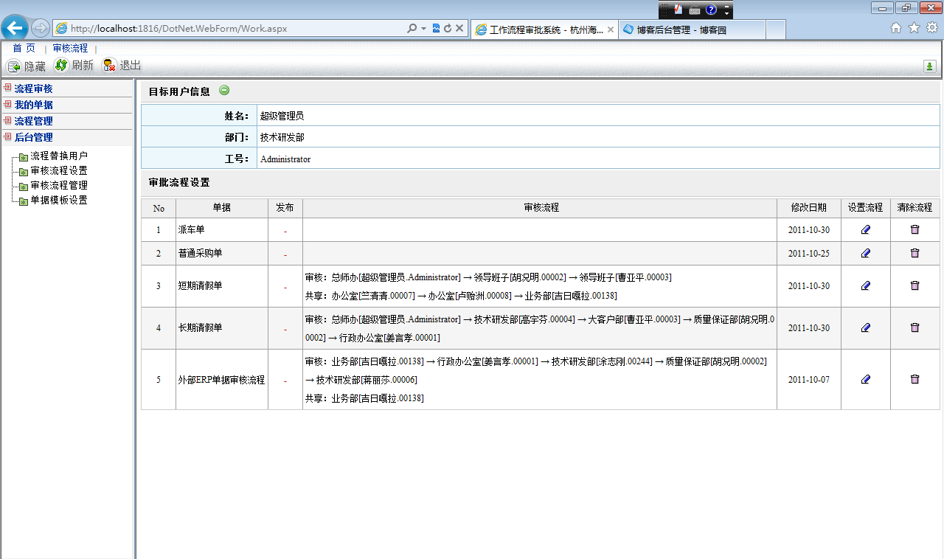The height and width of the screenshot is (559, 944).
Task: Open the browser home icon
Action: click(x=896, y=28)
